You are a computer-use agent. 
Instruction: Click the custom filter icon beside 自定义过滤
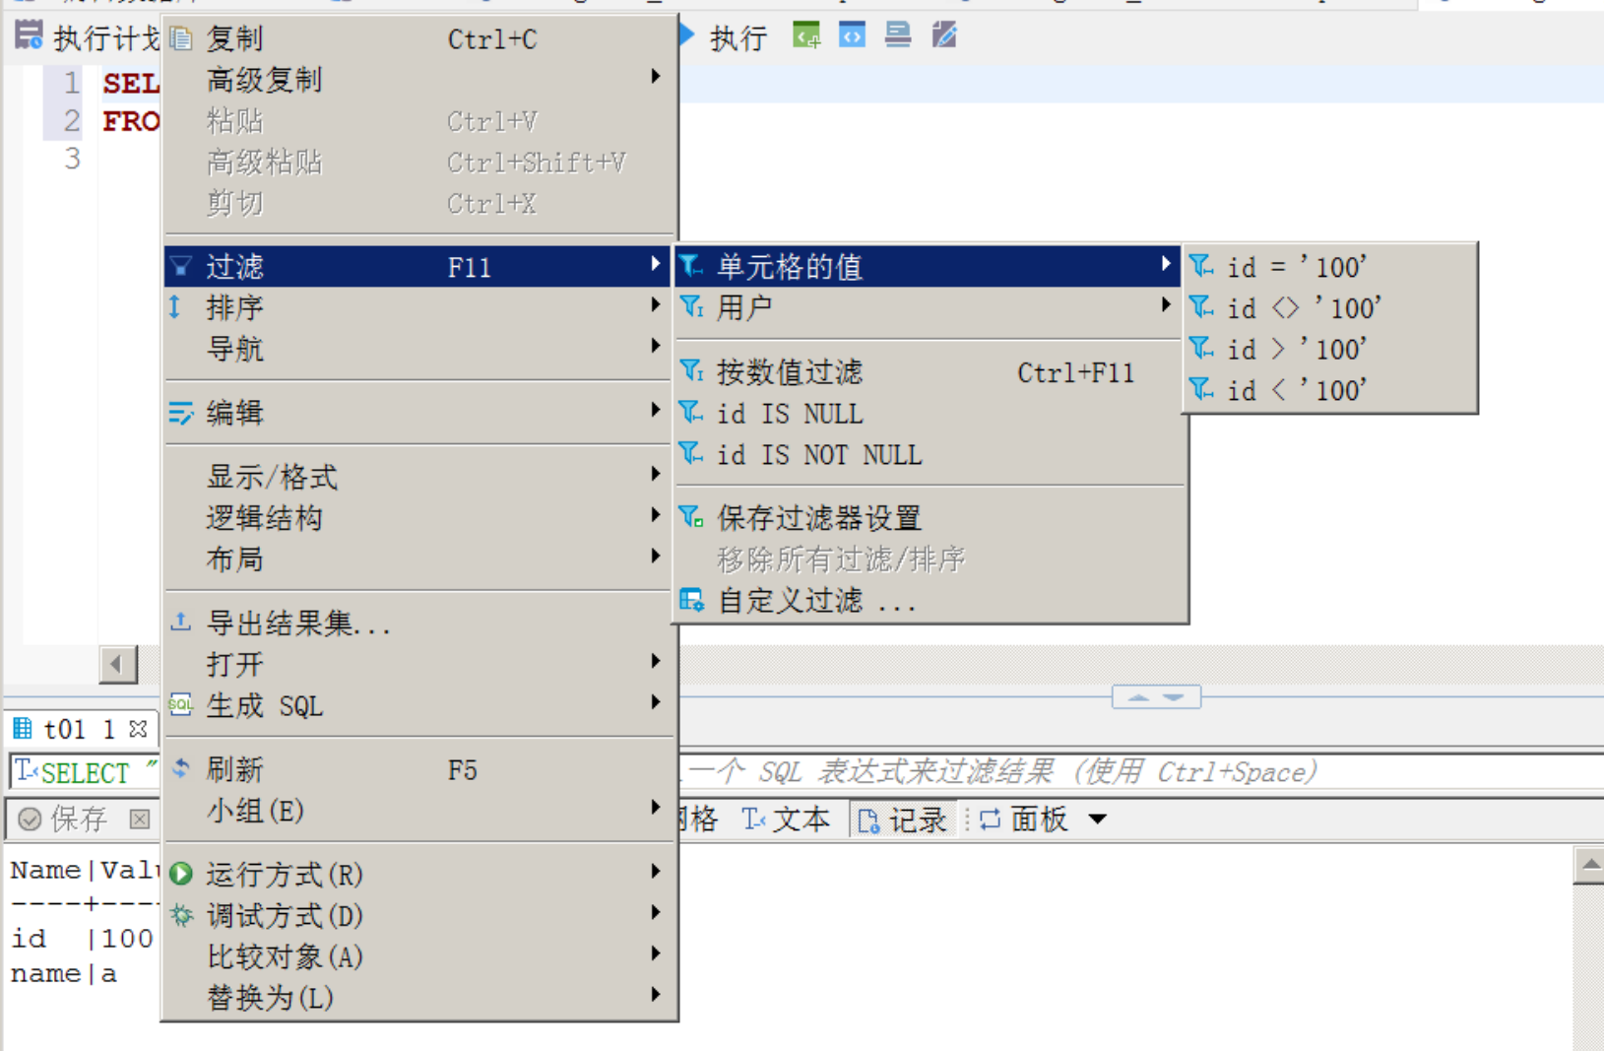[x=690, y=599]
